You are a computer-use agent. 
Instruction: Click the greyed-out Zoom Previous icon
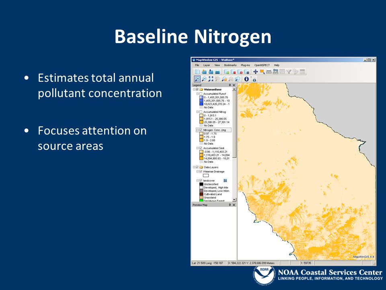(218, 79)
